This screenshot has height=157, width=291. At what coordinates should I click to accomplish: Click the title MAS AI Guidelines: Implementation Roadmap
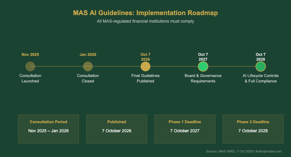click(x=145, y=13)
